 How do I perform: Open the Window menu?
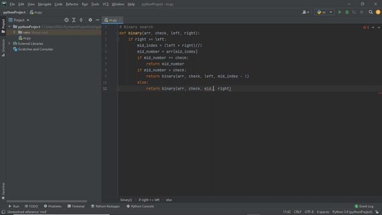tap(118, 4)
